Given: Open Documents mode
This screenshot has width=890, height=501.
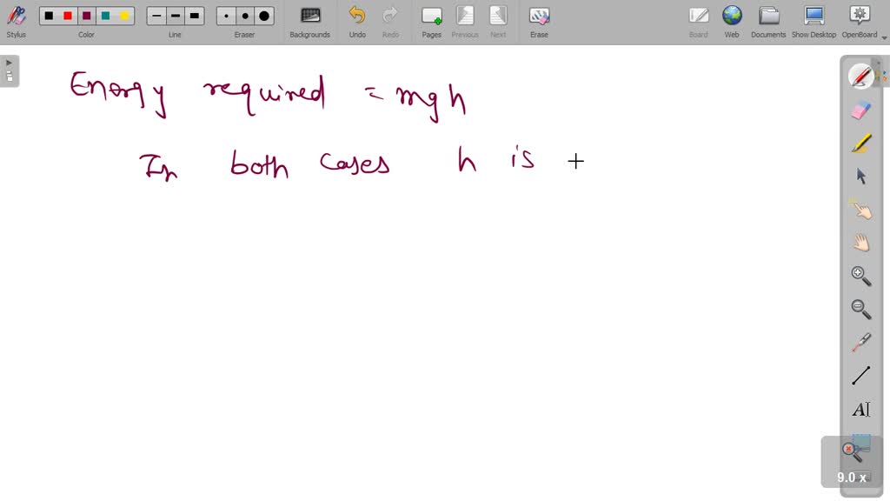Looking at the screenshot, I should click(x=768, y=22).
